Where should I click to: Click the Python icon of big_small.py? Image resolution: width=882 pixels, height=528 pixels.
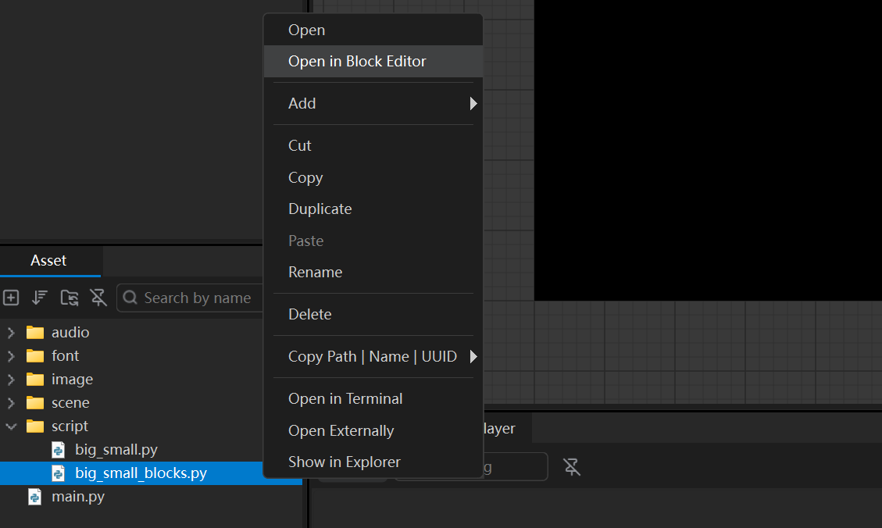click(x=58, y=450)
